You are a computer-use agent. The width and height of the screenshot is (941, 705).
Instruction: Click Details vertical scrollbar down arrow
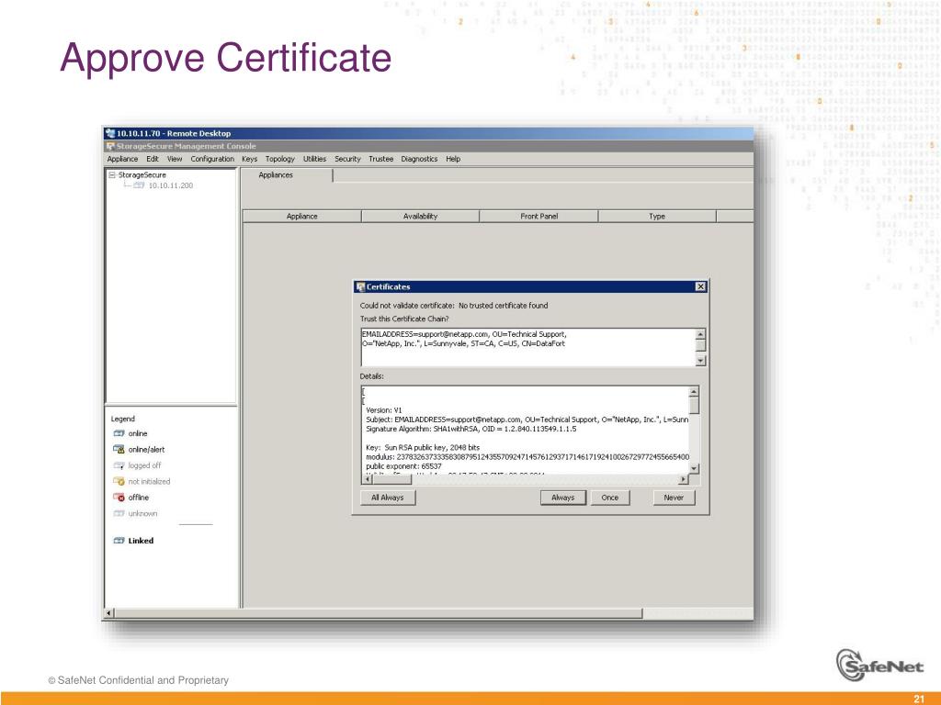coord(694,468)
